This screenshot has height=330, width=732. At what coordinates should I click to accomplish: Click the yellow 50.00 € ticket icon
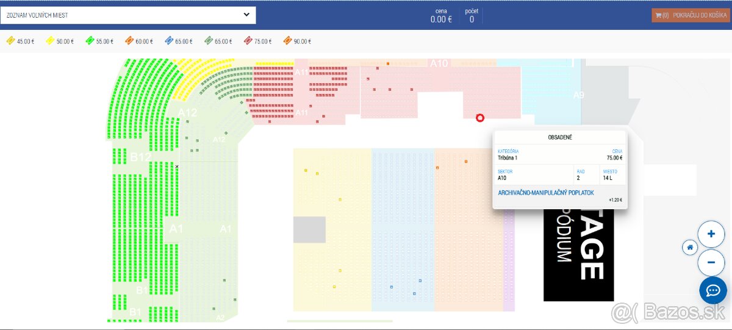pos(50,41)
